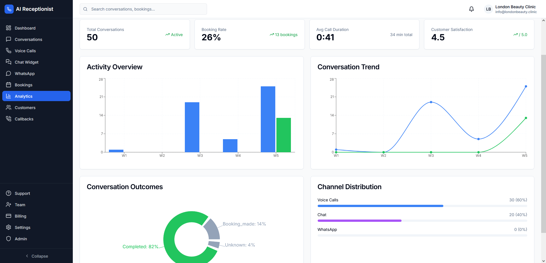Image resolution: width=546 pixels, height=263 pixels.
Task: Click the Chat Widget icon
Action: (9, 62)
